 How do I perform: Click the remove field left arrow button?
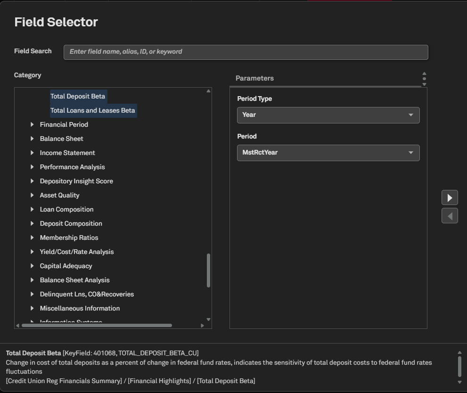[x=450, y=216]
